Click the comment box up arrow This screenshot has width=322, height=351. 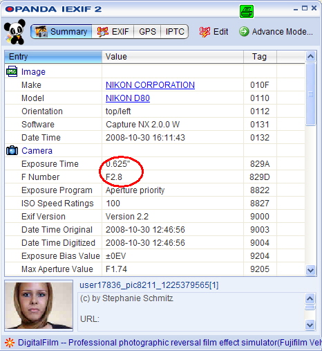(310, 299)
